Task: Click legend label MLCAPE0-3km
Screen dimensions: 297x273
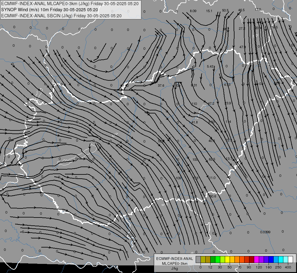Action: pyautogui.click(x=175, y=264)
